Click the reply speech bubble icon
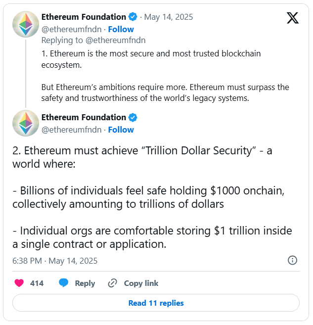Screen dimensions: 313x325 (x=63, y=283)
